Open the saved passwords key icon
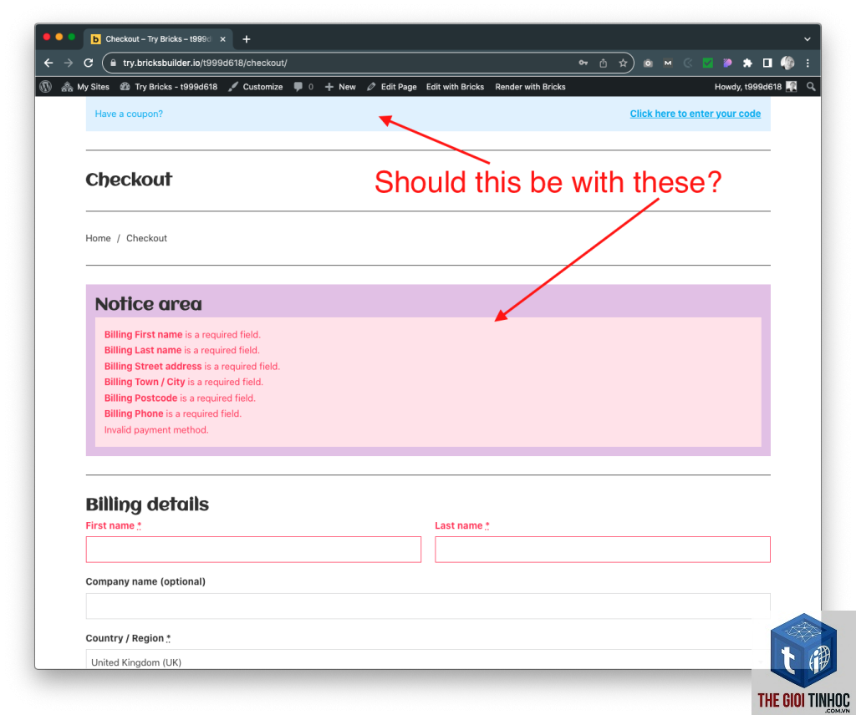Image resolution: width=856 pixels, height=715 pixels. (x=583, y=63)
